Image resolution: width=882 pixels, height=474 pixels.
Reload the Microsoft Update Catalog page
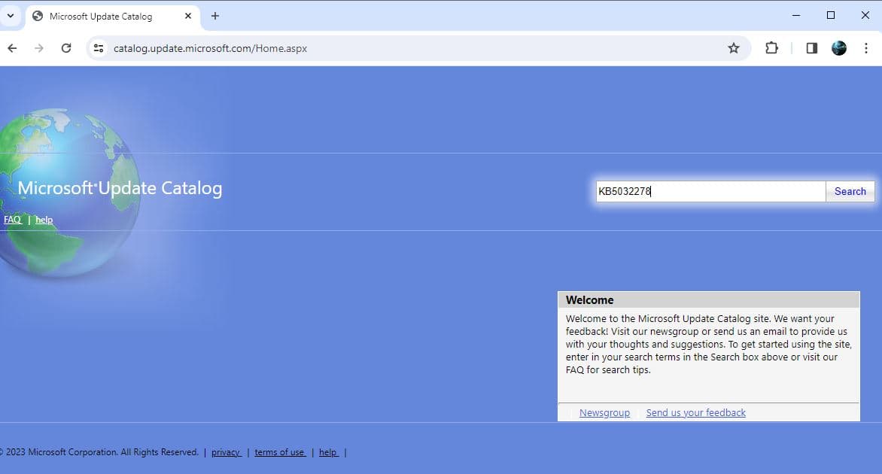tap(66, 48)
